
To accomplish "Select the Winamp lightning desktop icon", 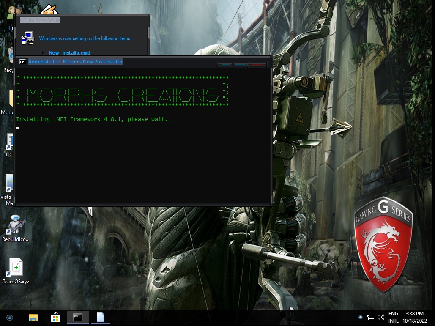I will (49, 9).
